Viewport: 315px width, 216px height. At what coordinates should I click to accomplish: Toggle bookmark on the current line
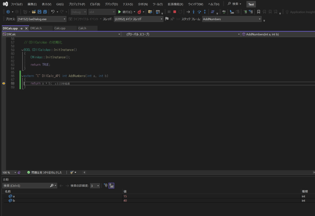(259, 12)
